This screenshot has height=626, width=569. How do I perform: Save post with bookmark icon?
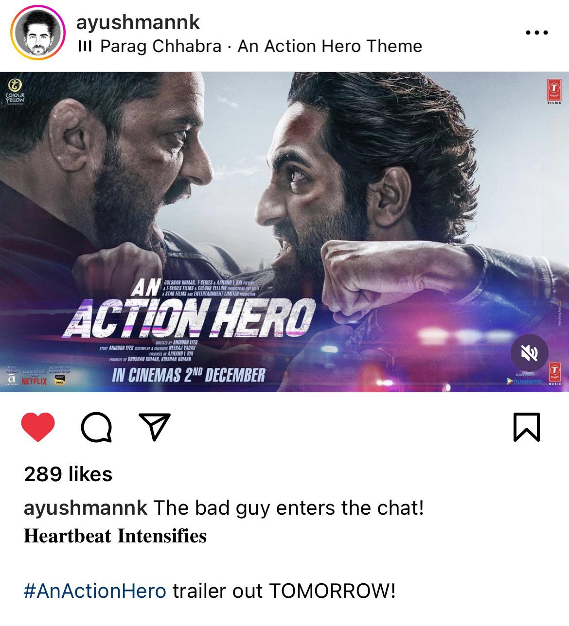527,427
